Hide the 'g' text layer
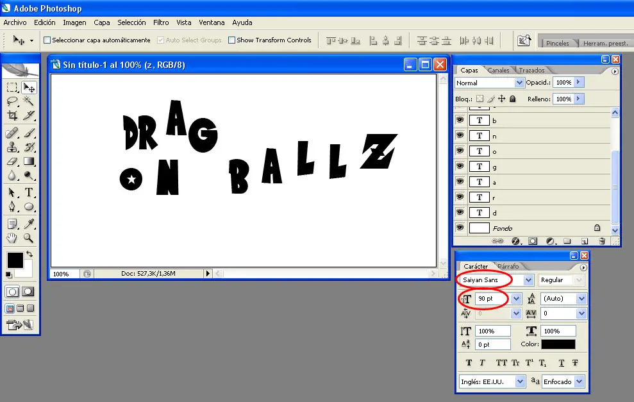634x402 pixels. coord(460,166)
